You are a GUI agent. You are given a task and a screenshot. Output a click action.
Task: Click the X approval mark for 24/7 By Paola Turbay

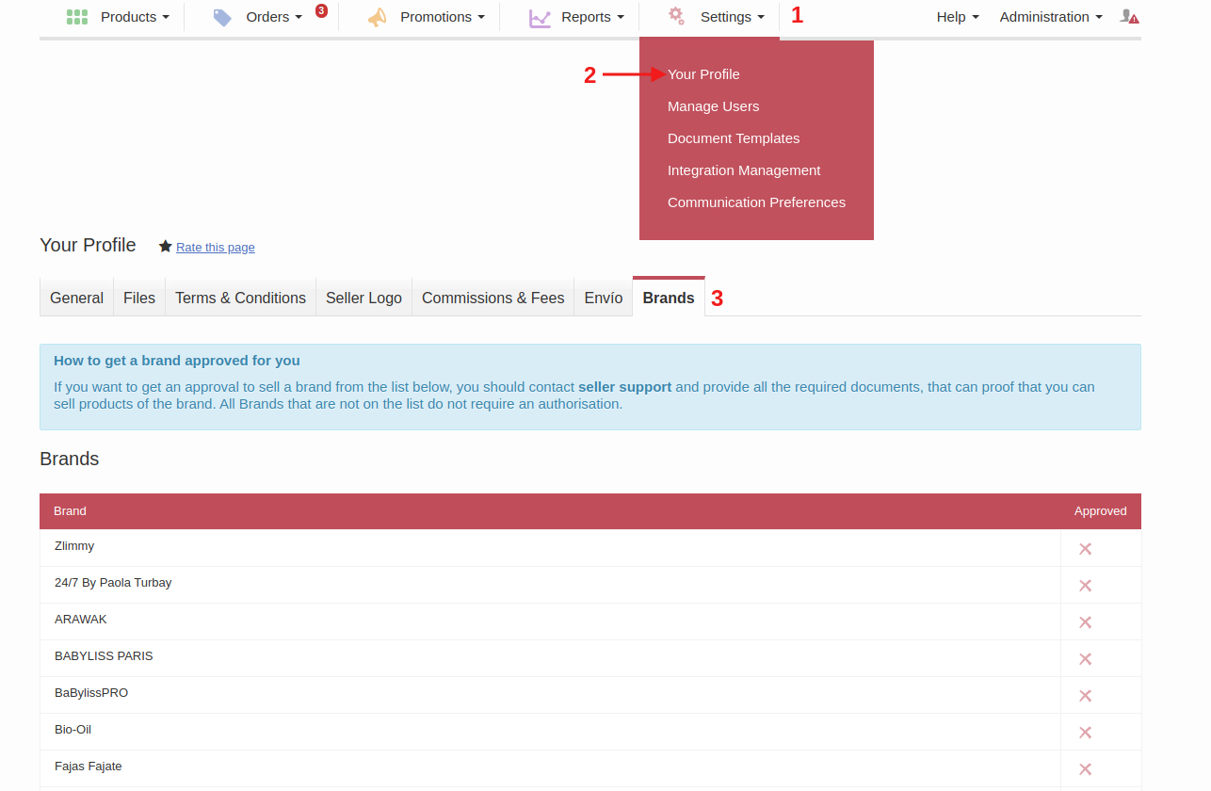click(x=1085, y=585)
